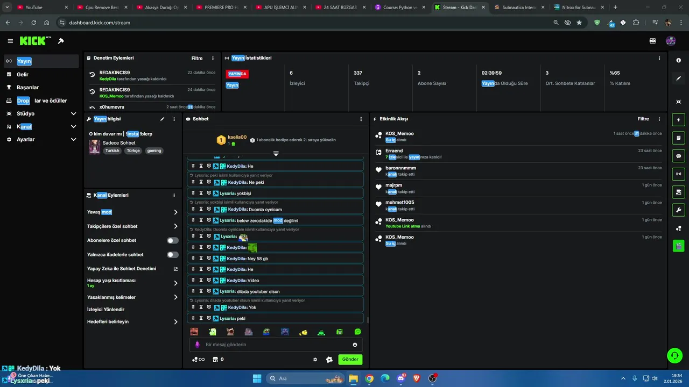Send the chat message with Gönder

[x=350, y=360]
